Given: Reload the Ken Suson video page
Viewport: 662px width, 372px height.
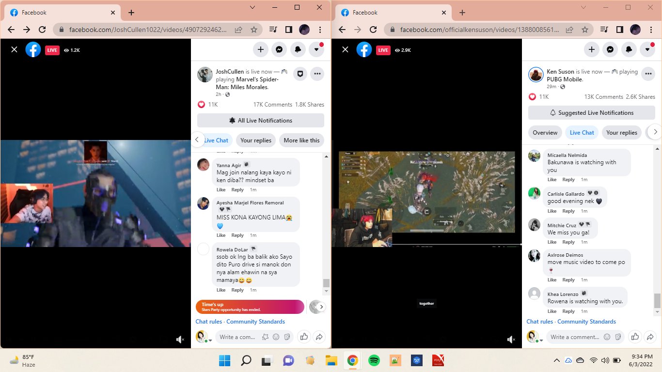Looking at the screenshot, I should (373, 30).
